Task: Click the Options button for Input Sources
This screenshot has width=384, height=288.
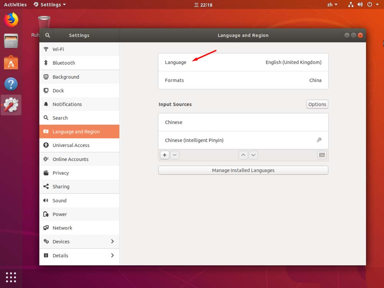Action: (x=317, y=104)
